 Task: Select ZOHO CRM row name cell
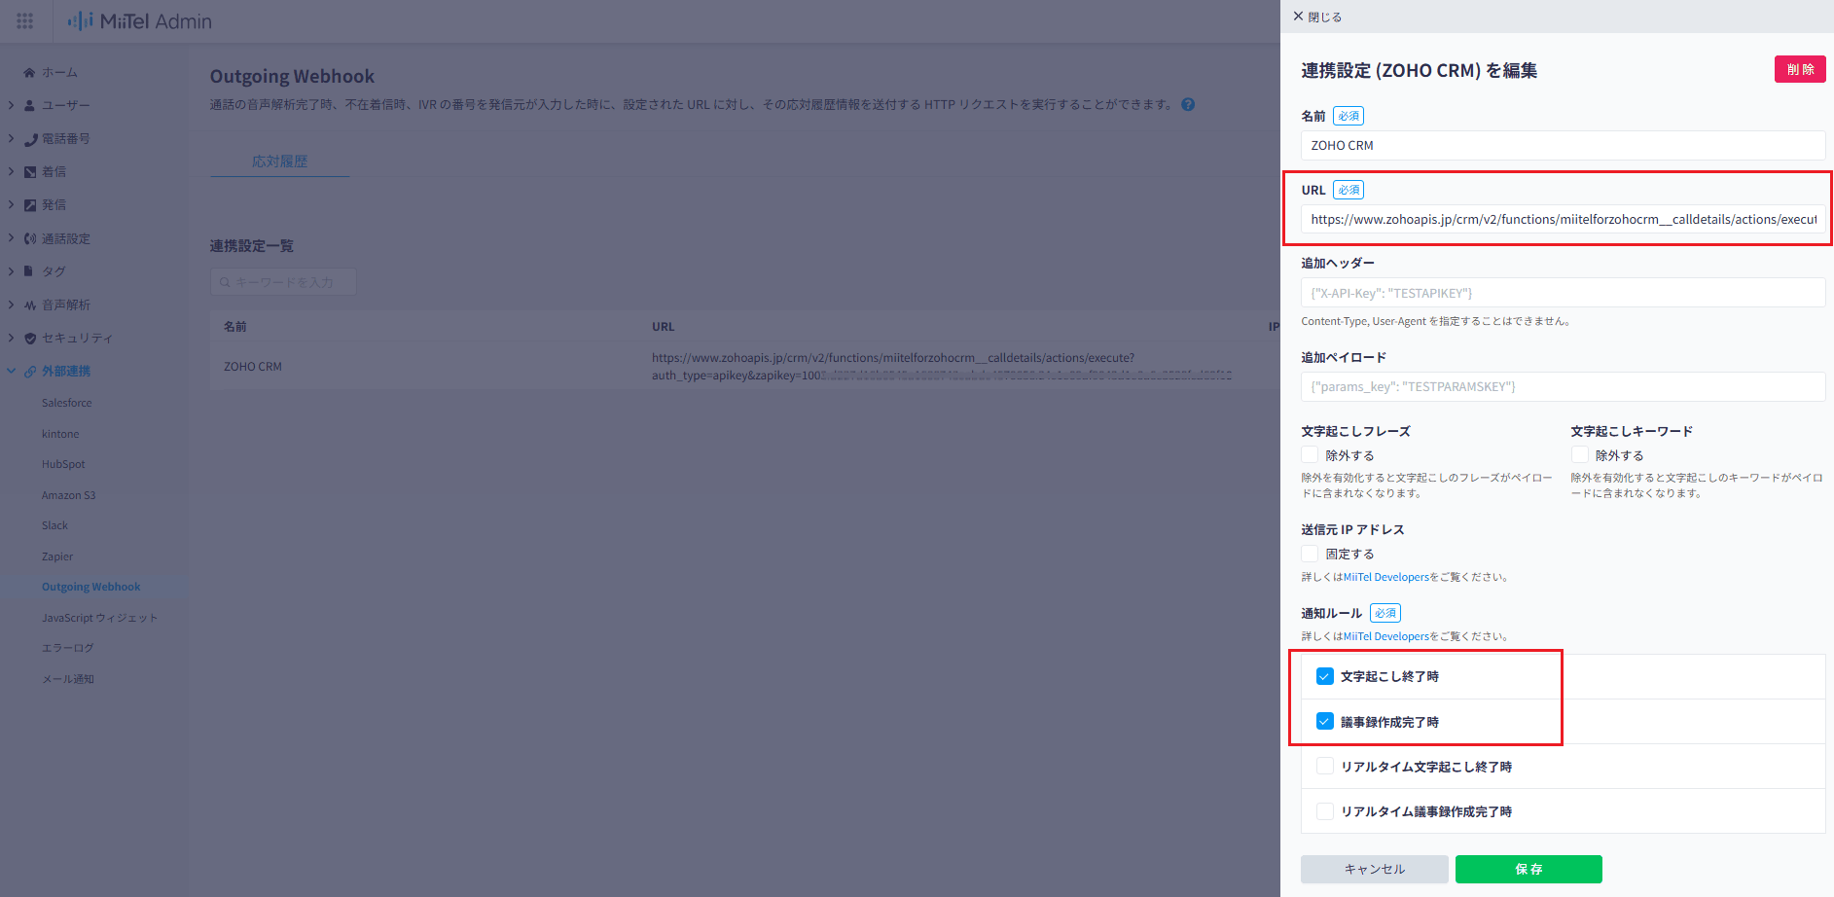pos(253,367)
